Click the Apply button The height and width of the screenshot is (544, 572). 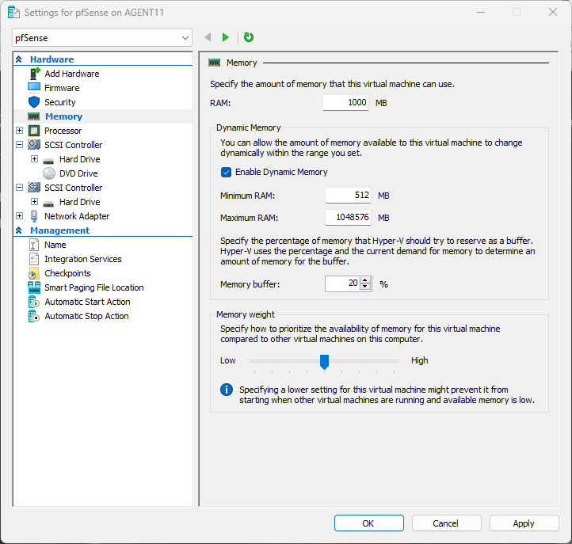pos(523,523)
